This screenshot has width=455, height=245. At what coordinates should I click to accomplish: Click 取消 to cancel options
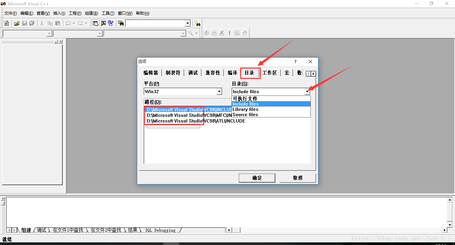(x=298, y=178)
